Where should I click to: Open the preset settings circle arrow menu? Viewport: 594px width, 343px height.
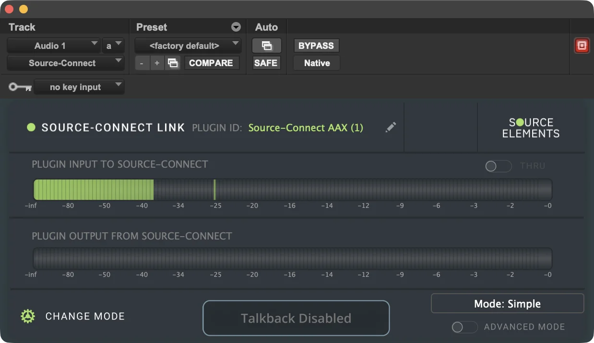point(236,27)
